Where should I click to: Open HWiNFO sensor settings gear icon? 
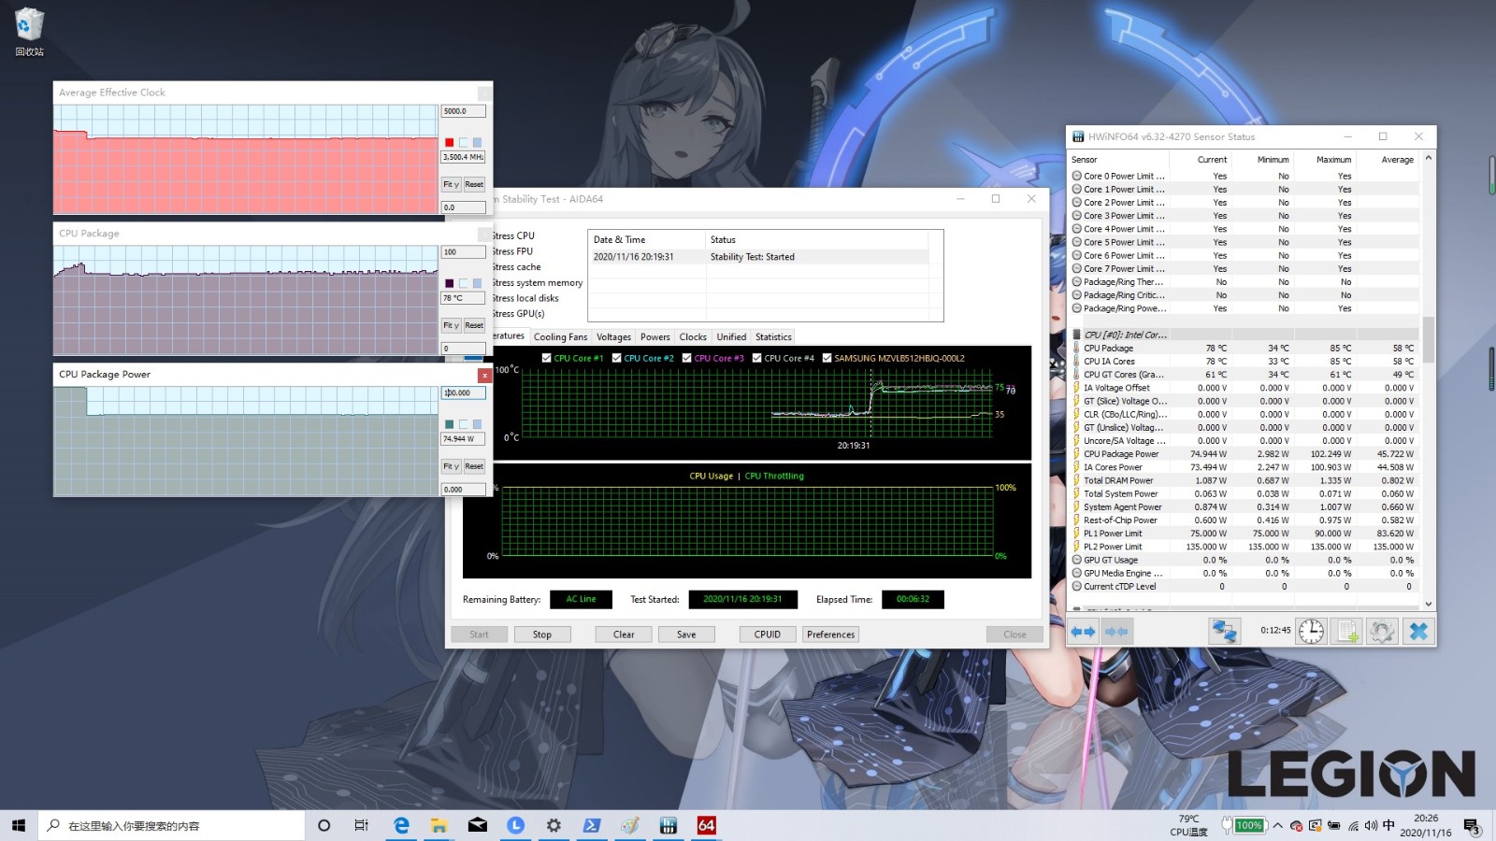1382,632
